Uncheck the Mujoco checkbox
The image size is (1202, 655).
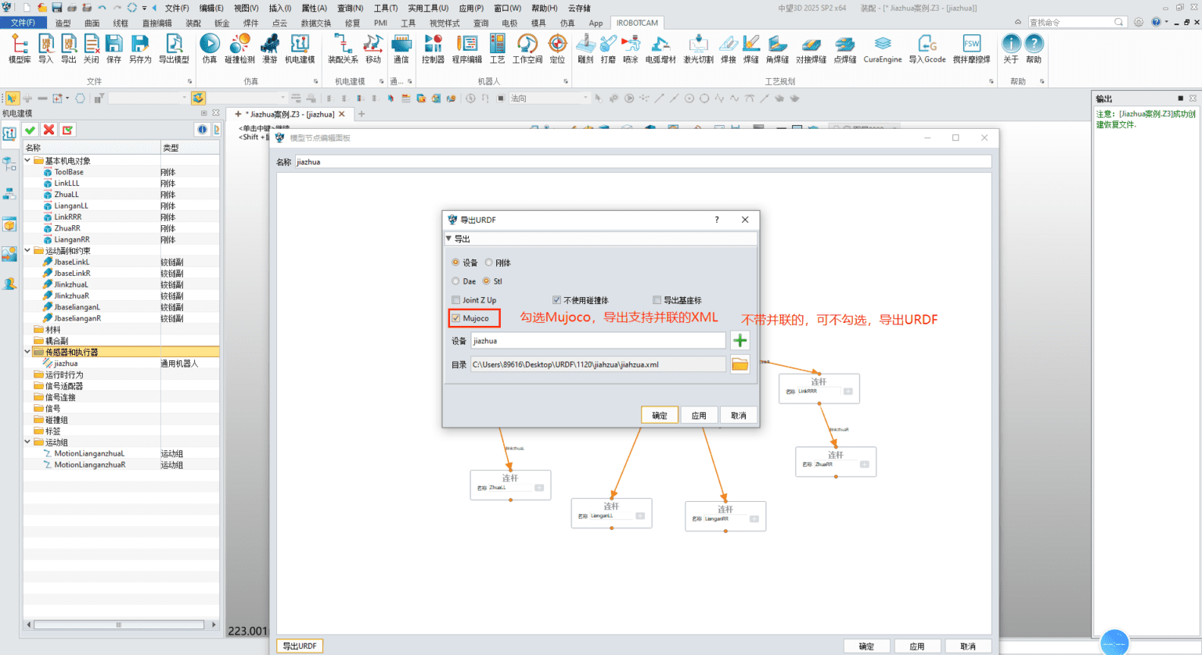coord(456,318)
